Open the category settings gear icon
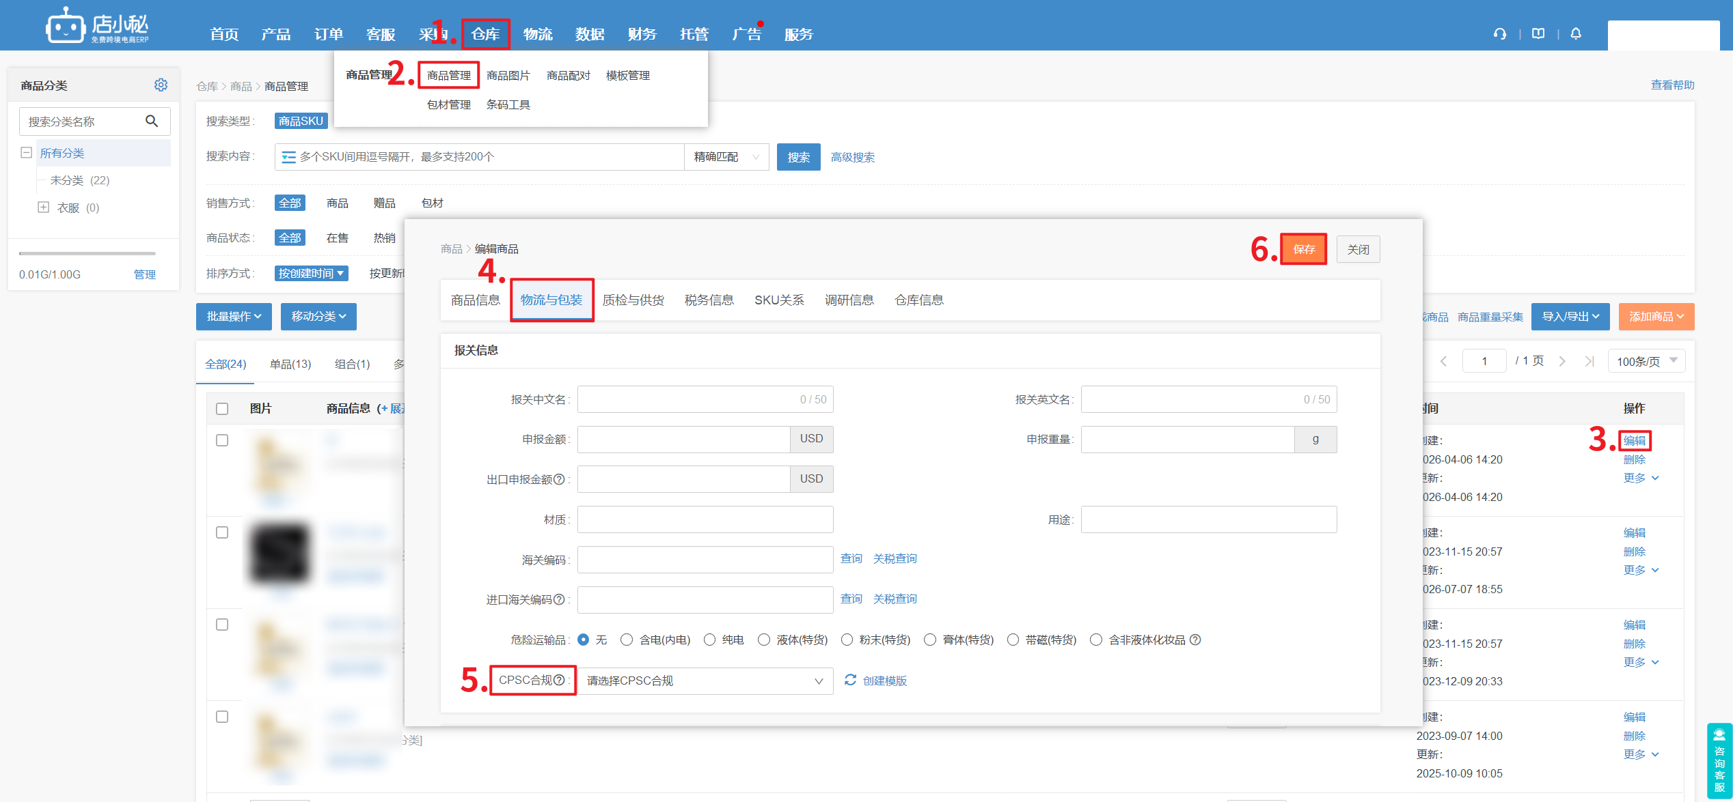The height and width of the screenshot is (802, 1733). 161,85
